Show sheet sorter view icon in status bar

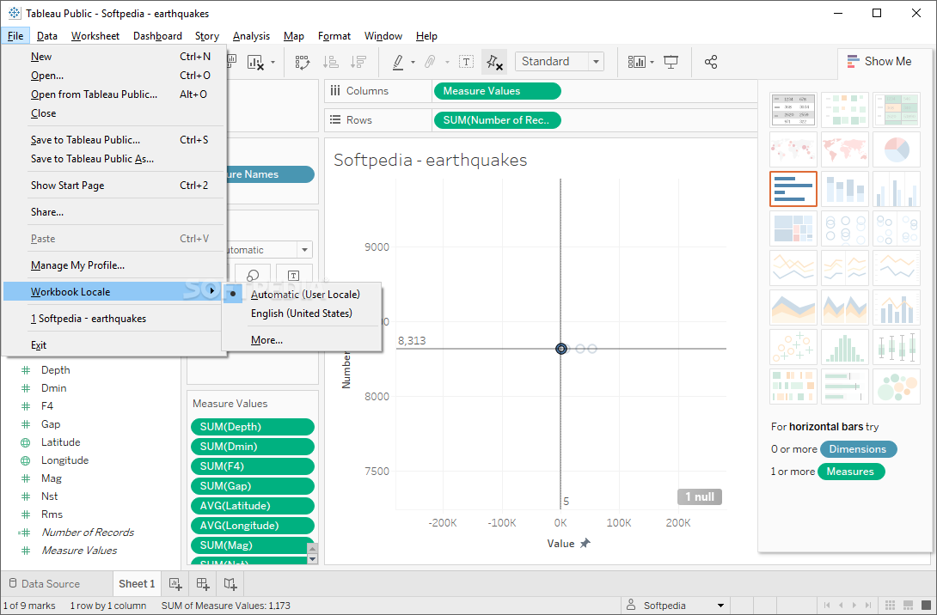coord(889,606)
